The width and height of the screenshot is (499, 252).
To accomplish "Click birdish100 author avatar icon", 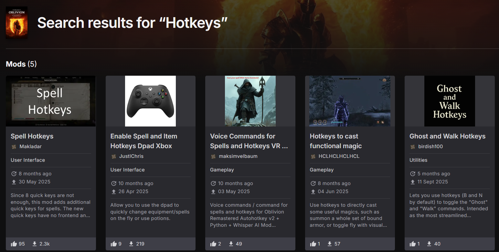I will 413,147.
